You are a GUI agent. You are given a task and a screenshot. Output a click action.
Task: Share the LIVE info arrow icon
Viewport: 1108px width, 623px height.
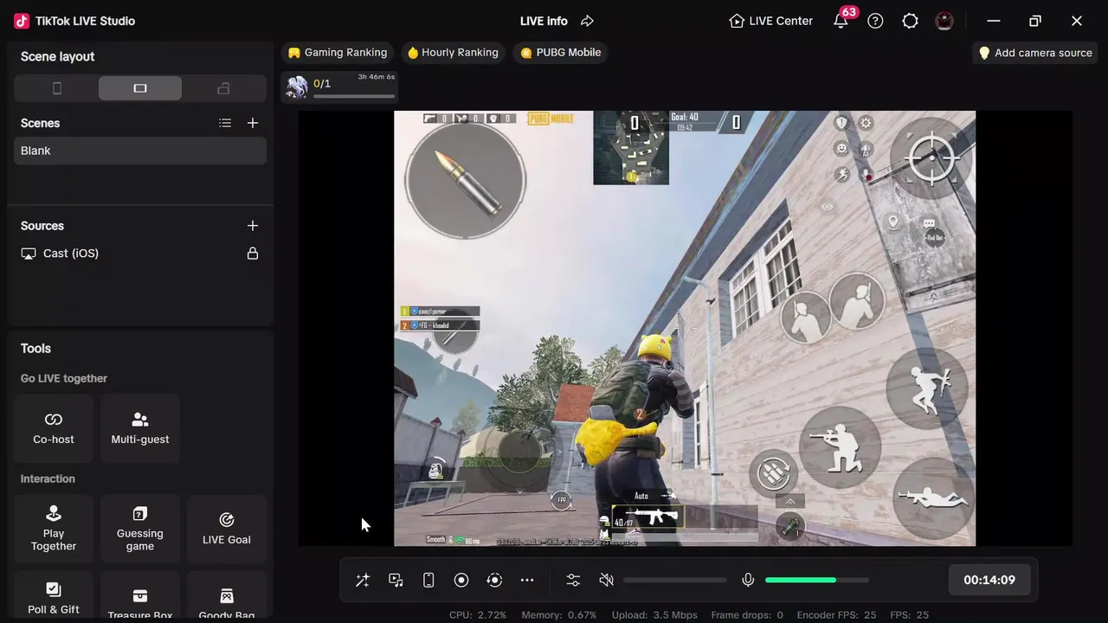(587, 21)
